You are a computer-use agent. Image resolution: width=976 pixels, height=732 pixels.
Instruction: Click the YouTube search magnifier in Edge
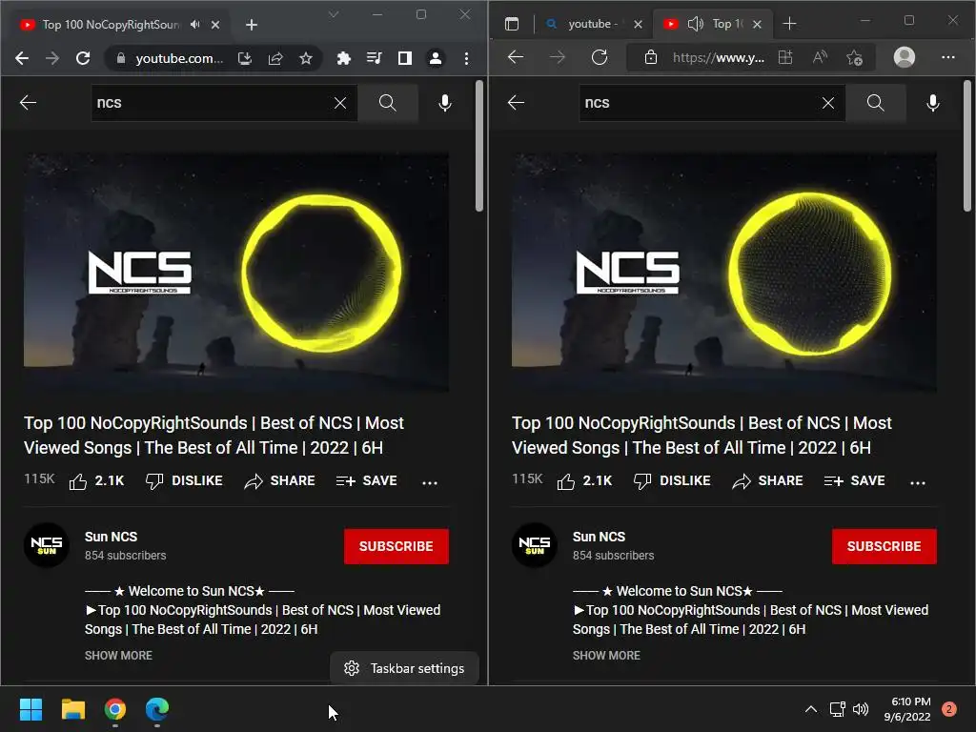tap(875, 103)
